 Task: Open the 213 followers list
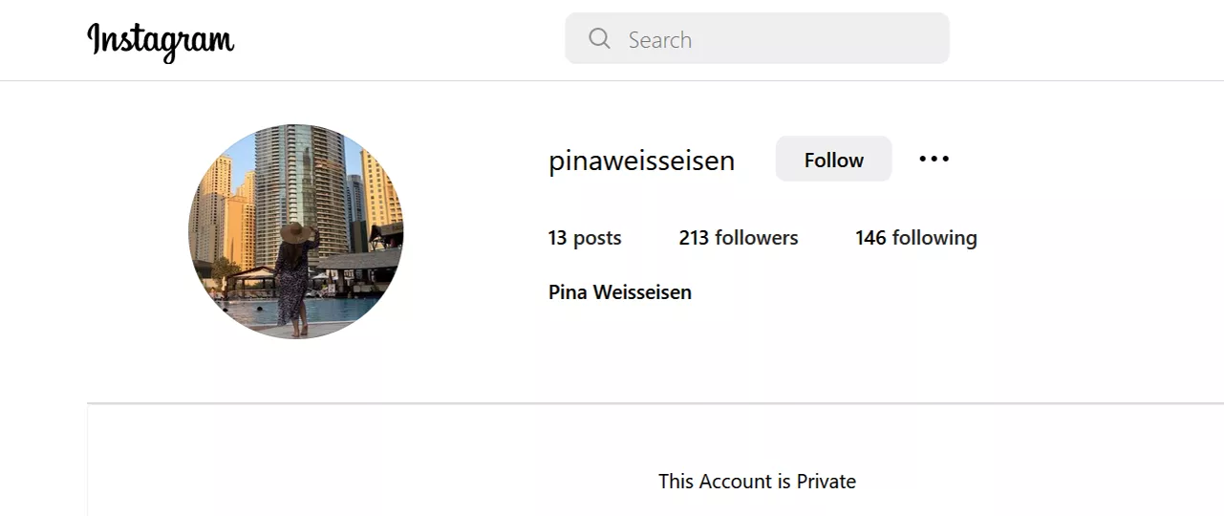pos(738,238)
